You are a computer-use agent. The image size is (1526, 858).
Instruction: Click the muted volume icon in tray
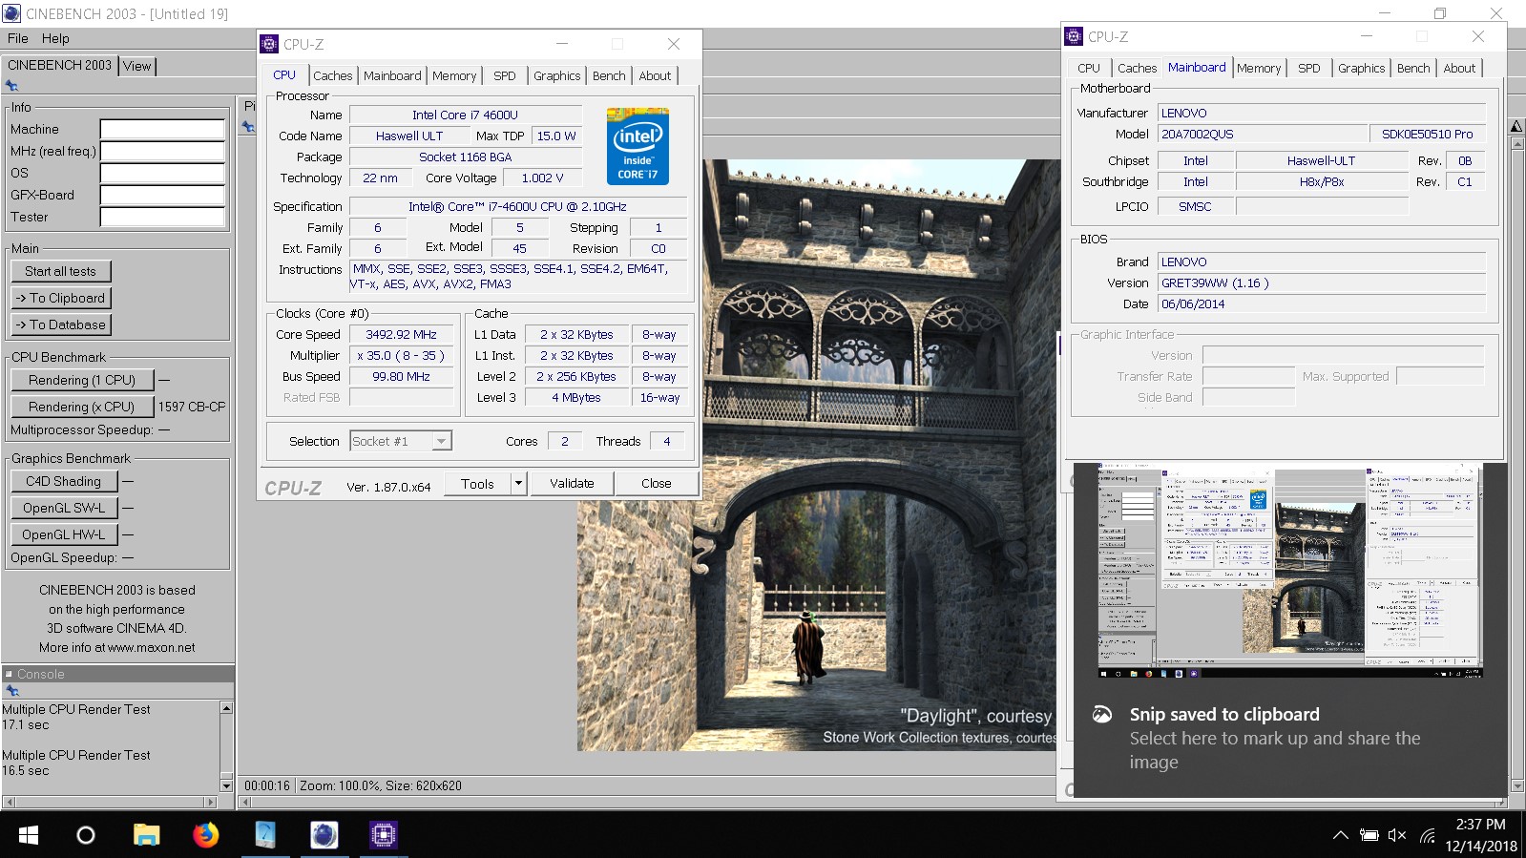(x=1397, y=835)
